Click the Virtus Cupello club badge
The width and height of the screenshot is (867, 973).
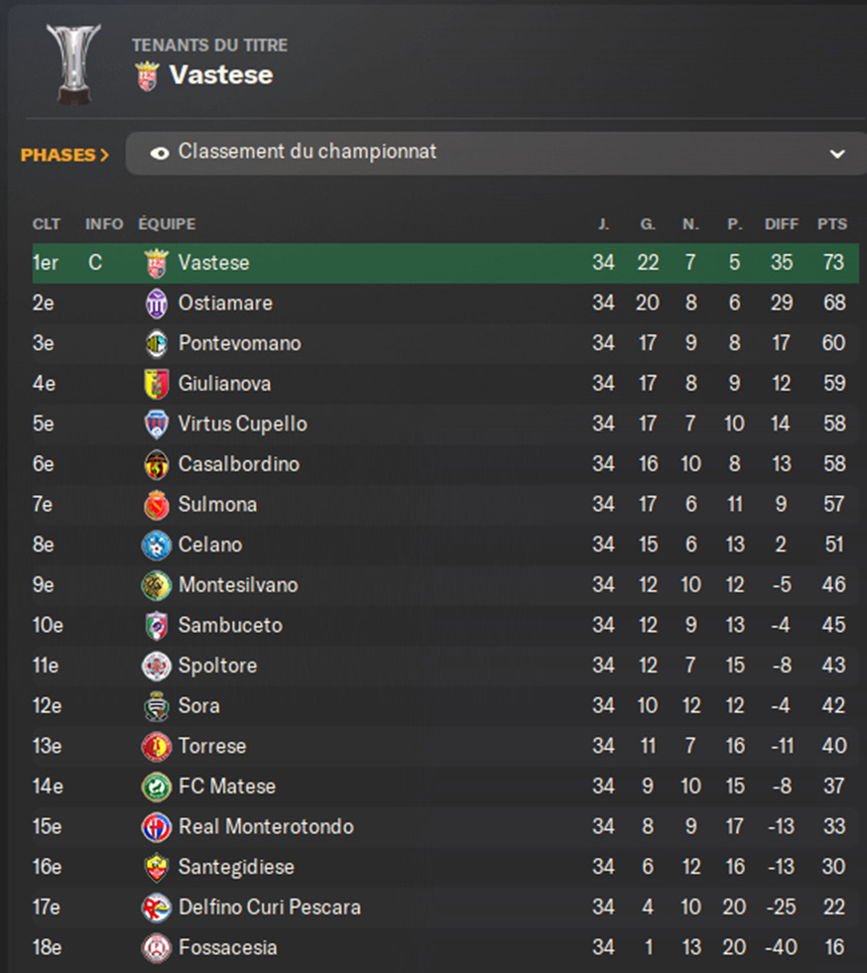[157, 425]
